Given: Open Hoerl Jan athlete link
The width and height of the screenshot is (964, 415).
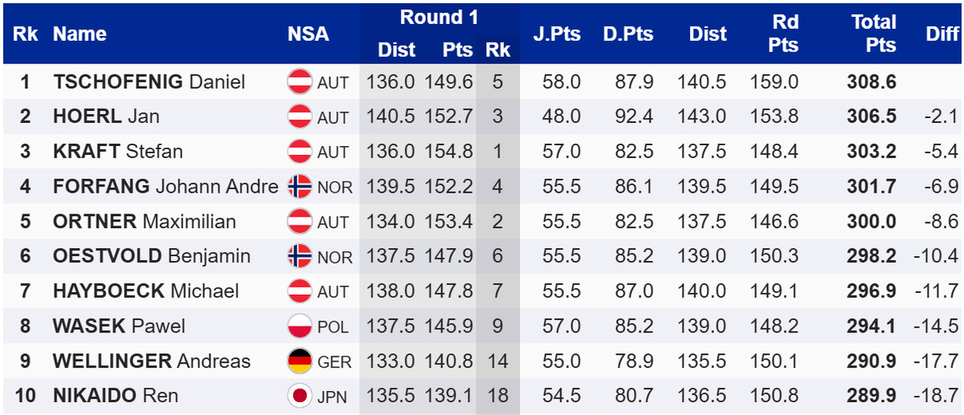Looking at the screenshot, I should (x=106, y=116).
